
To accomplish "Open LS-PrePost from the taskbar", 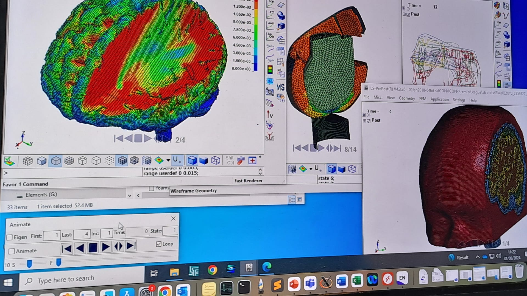I will pyautogui.click(x=249, y=267).
